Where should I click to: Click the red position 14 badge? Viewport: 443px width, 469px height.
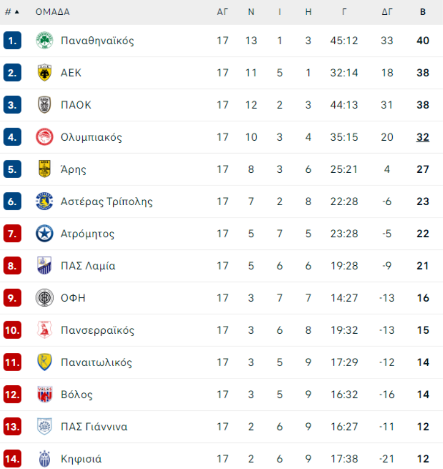12,459
